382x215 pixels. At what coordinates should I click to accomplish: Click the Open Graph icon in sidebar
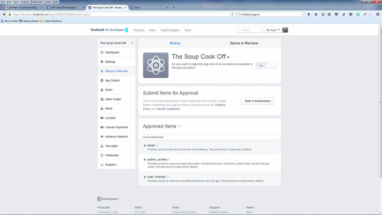pos(102,99)
